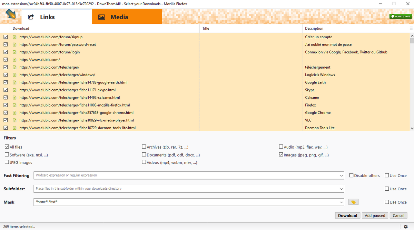
Task: Click the 'Google Chrome' description cell
Action: tap(318, 113)
